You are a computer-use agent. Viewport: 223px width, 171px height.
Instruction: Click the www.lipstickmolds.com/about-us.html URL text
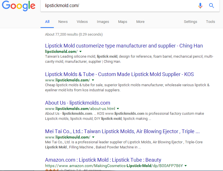tap(80, 109)
